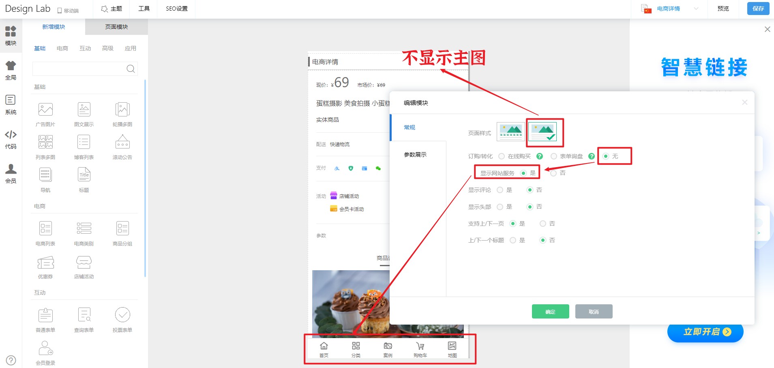Viewport: 774px width, 368px height.
Task: Set 显示评论 to 是
Action: [500, 190]
